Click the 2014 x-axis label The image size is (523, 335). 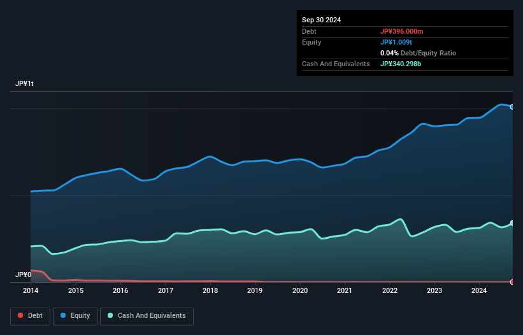[x=31, y=290]
